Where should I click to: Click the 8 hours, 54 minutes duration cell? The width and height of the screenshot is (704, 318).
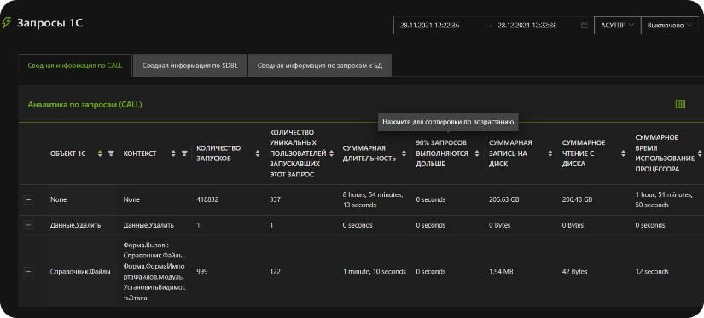coord(373,200)
